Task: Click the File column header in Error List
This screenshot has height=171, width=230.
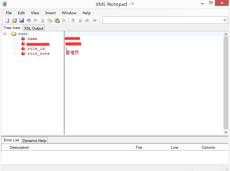Action: [x=151, y=147]
